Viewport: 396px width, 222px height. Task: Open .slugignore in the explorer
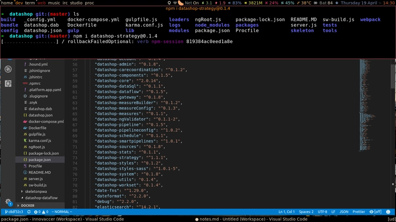(38, 96)
